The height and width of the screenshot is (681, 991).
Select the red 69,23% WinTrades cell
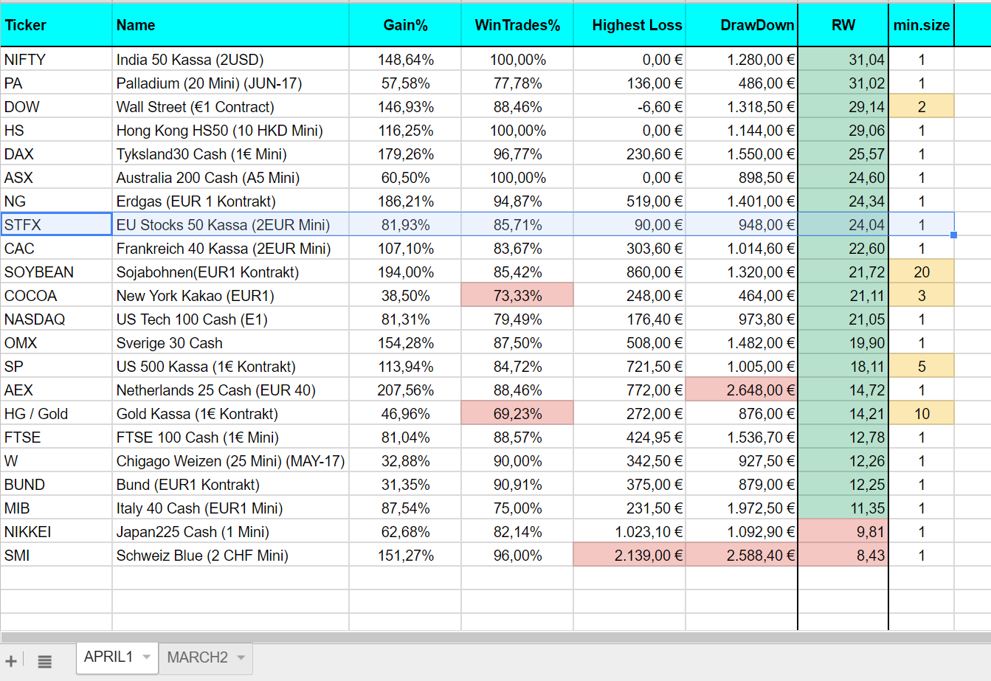pyautogui.click(x=517, y=414)
